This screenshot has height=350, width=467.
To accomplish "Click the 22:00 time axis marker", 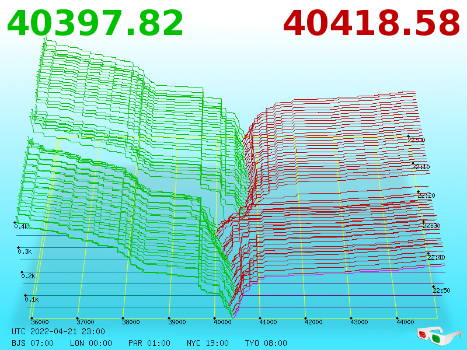I will (x=417, y=140).
